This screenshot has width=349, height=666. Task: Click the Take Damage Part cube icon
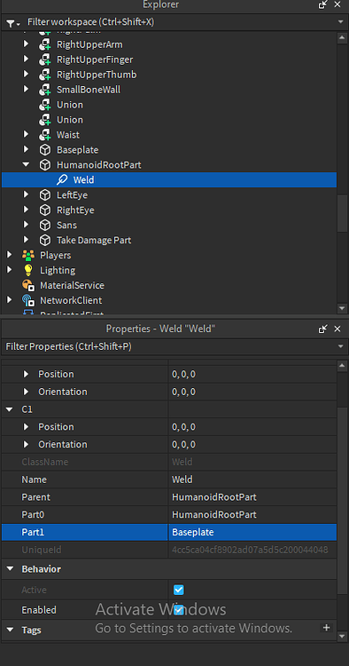45,240
